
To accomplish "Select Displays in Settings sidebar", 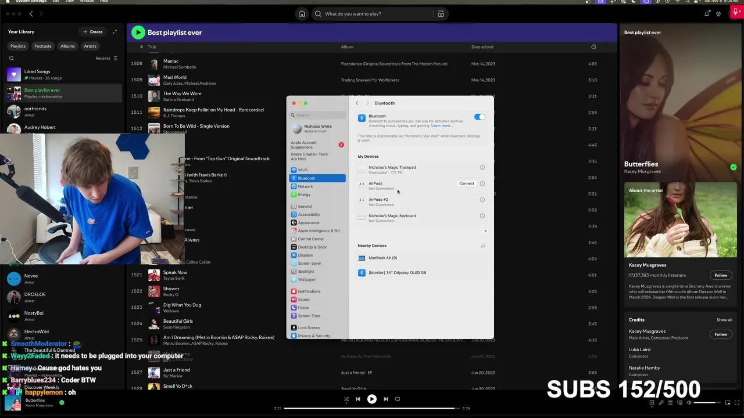I will 317,255.
